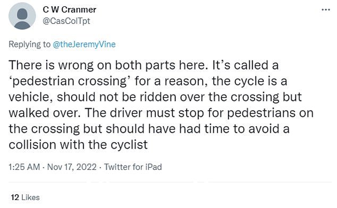
Task: Click the 'Replying to' label
Action: click(29, 44)
